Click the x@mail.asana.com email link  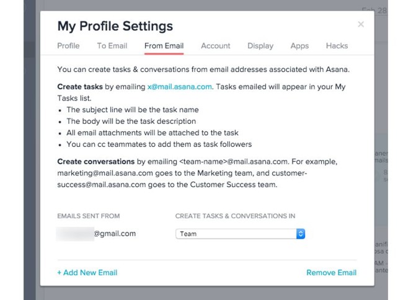[x=180, y=87]
